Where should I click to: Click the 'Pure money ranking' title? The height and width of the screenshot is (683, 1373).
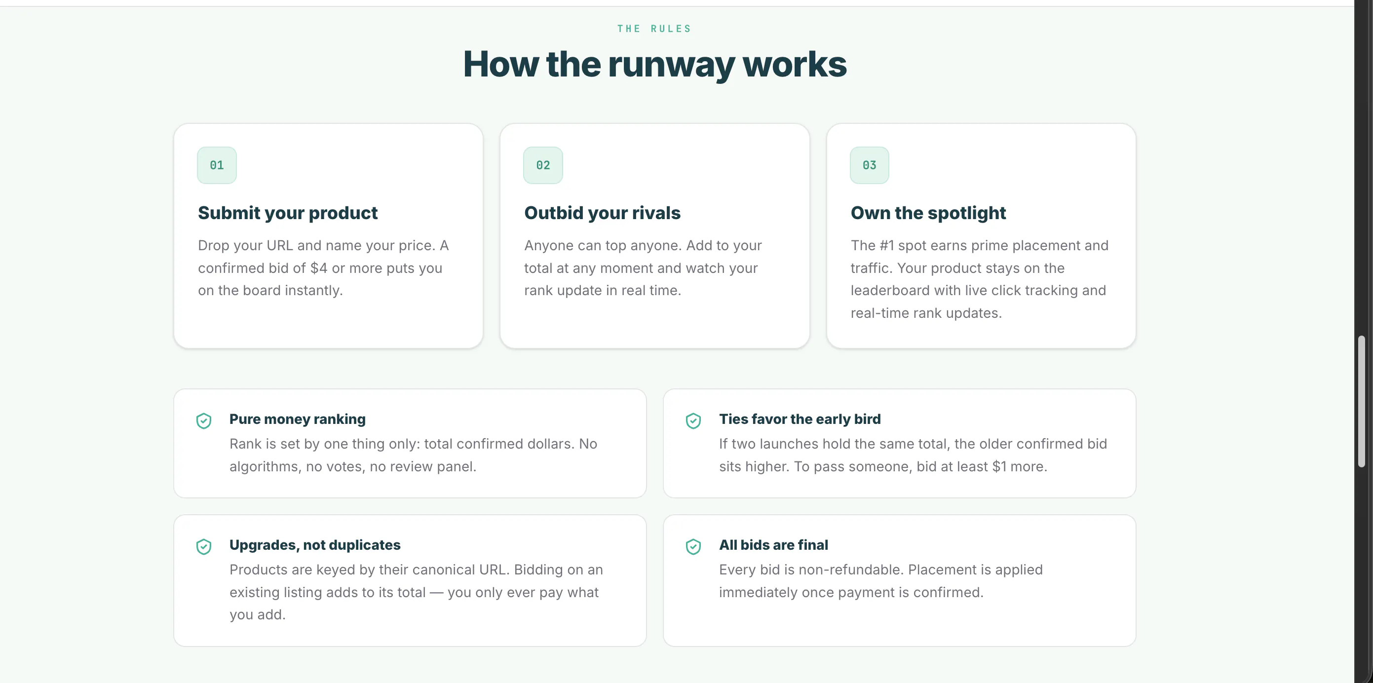[x=298, y=419]
